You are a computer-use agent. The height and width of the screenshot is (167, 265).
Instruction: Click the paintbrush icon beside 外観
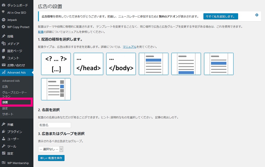[x=3, y=124]
